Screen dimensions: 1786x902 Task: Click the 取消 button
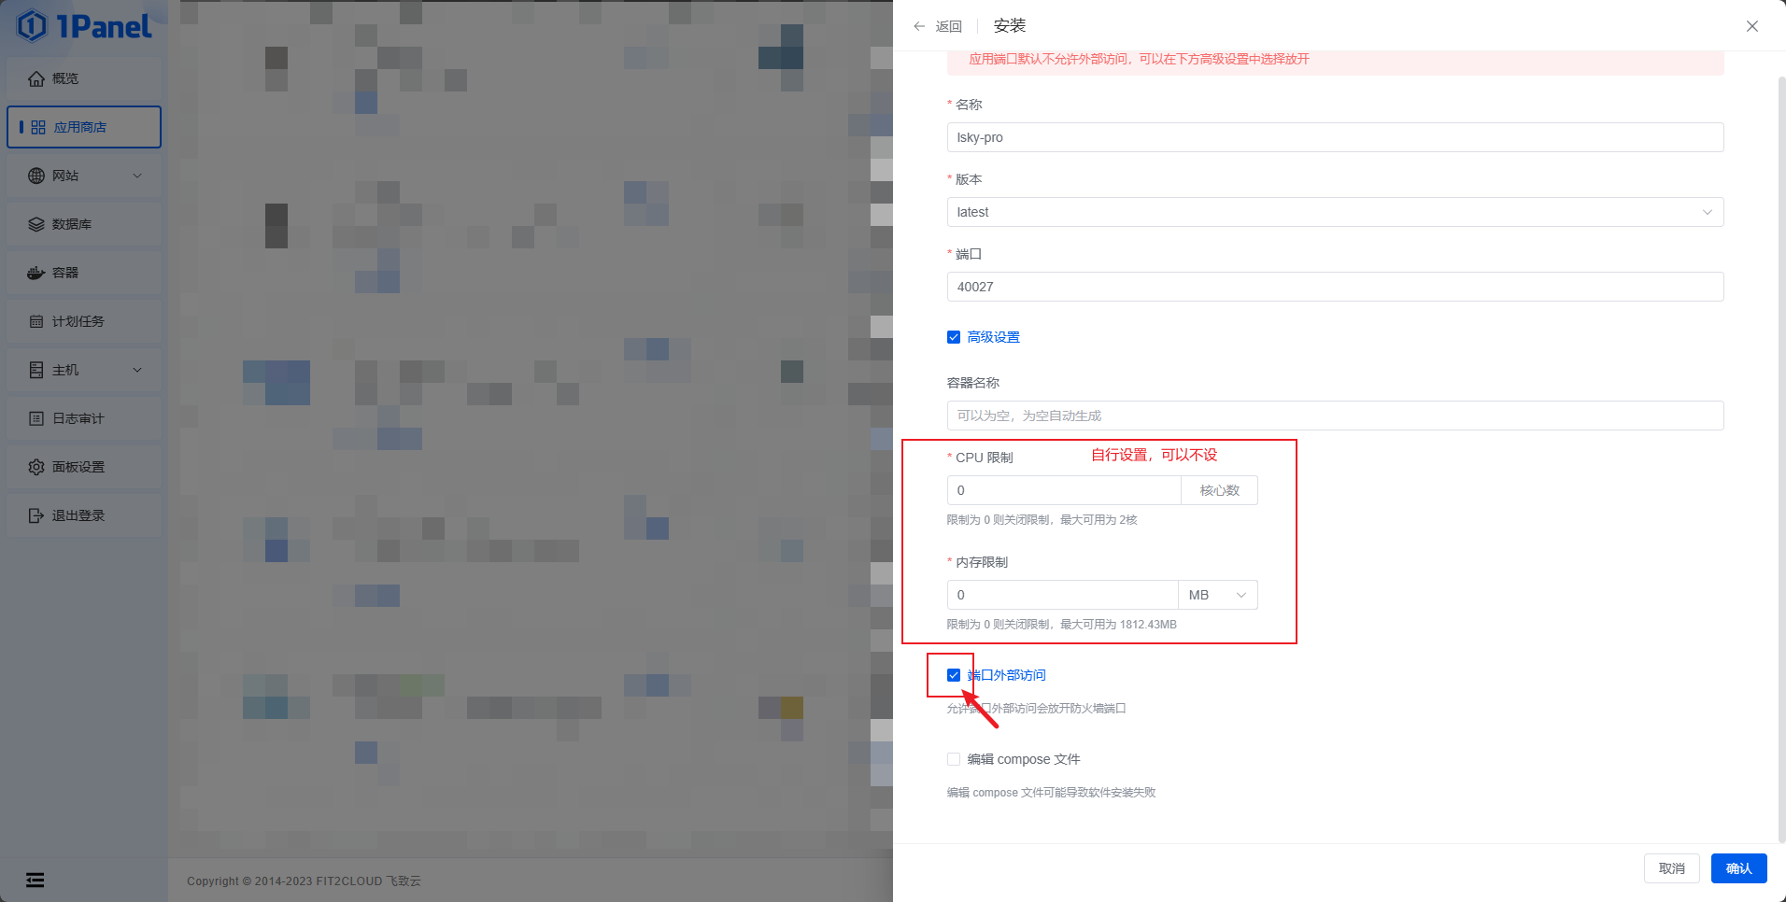click(x=1671, y=868)
